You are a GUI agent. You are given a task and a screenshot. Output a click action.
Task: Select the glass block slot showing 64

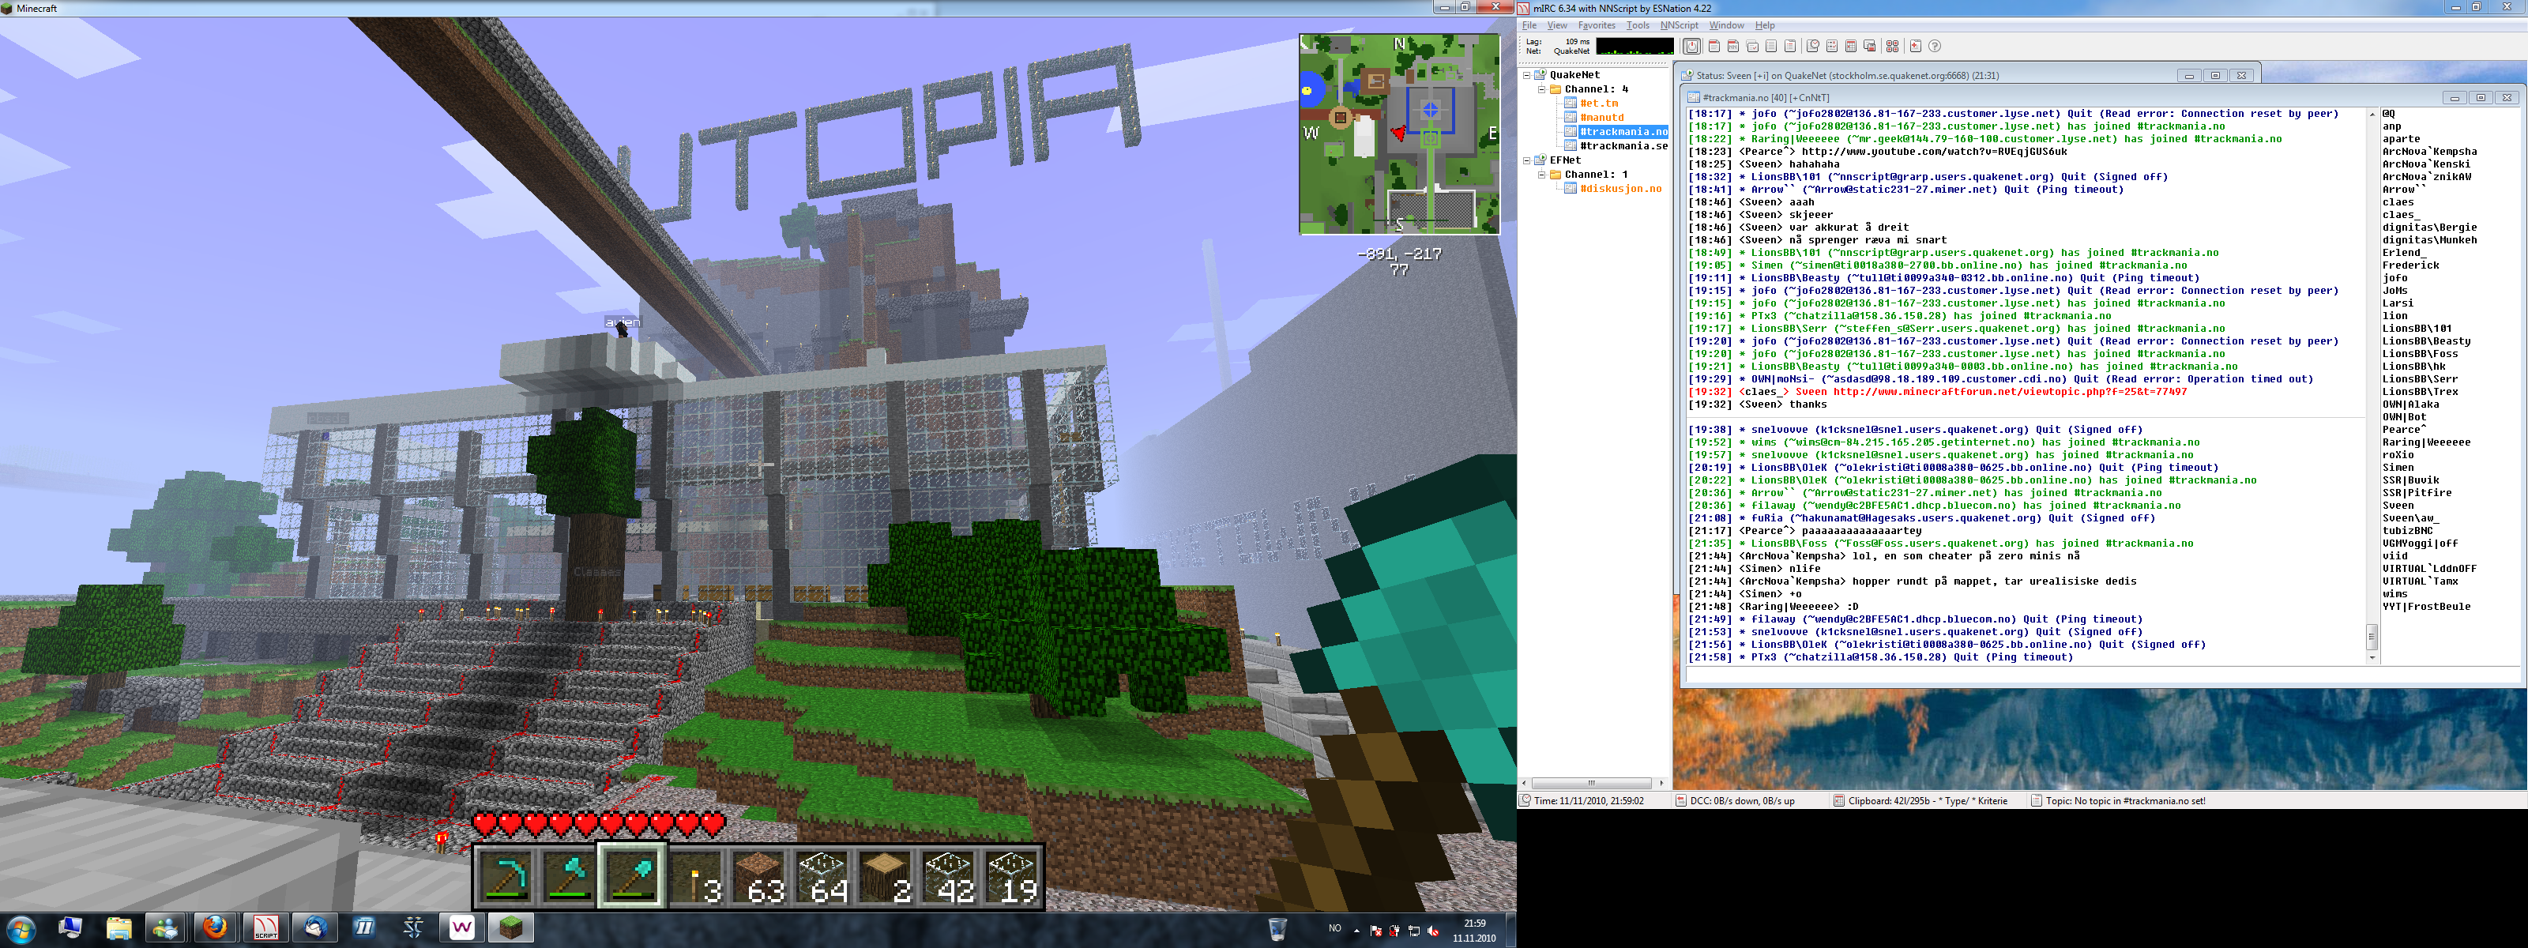[822, 876]
